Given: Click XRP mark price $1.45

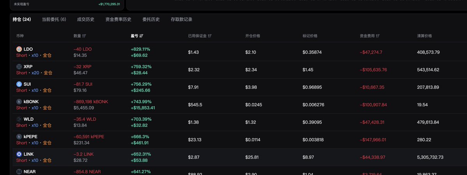Looking at the screenshot, I should [308, 70].
